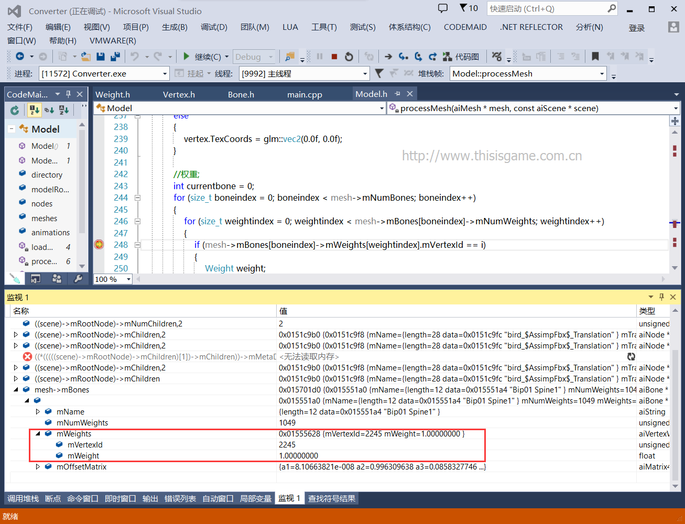Screen dimensions: 685x524
Task: Open the 调试(D) debug menu
Action: (214, 27)
